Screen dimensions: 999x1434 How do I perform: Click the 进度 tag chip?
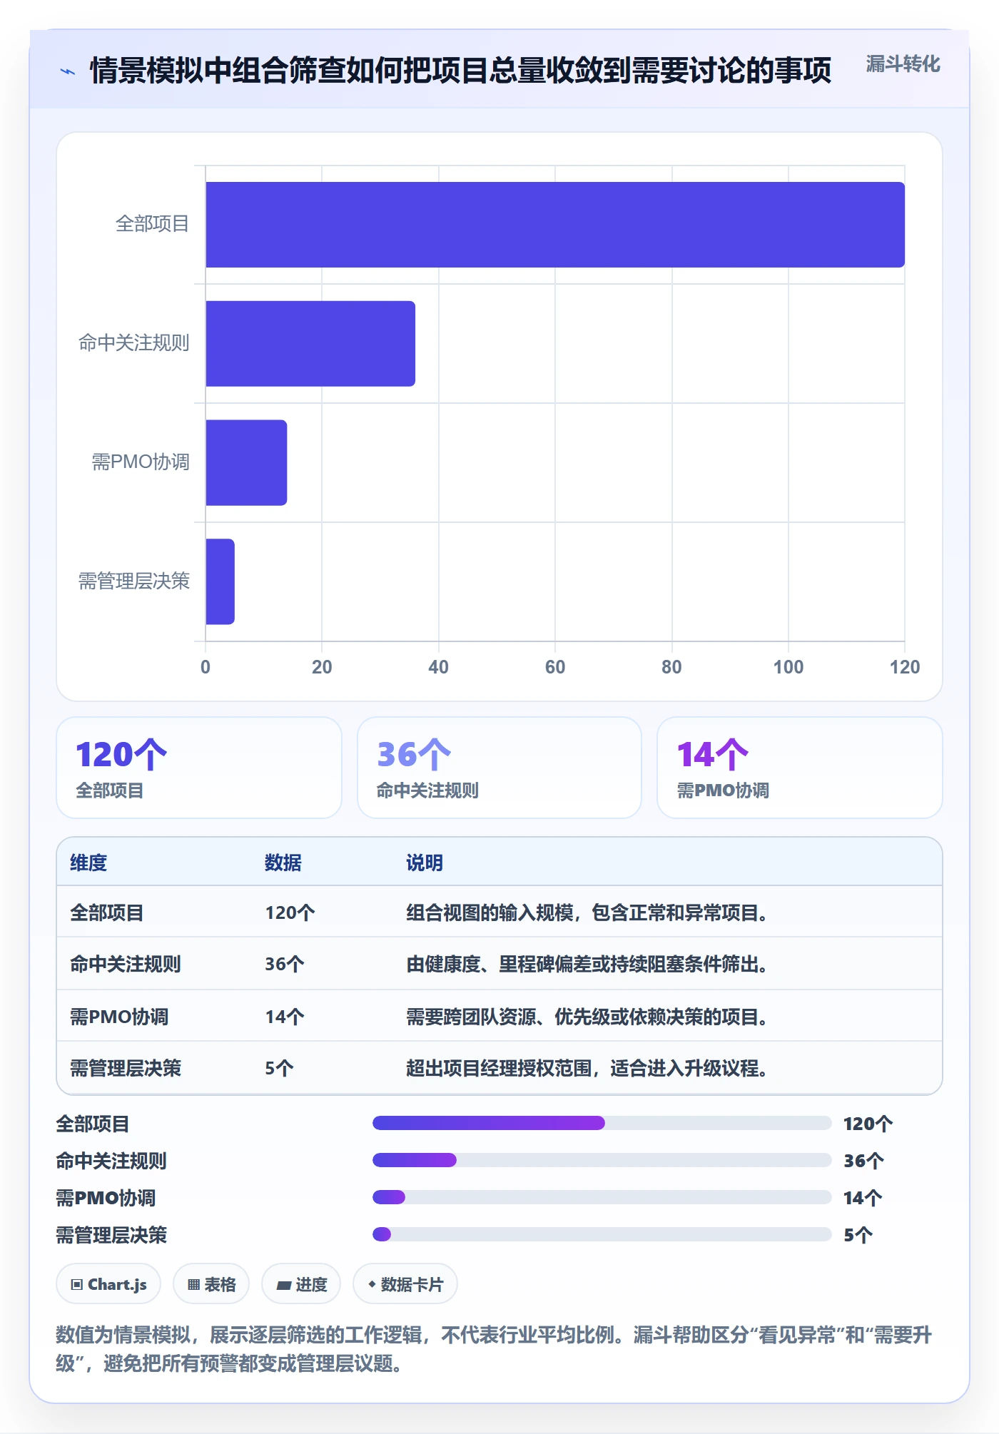(x=301, y=1284)
